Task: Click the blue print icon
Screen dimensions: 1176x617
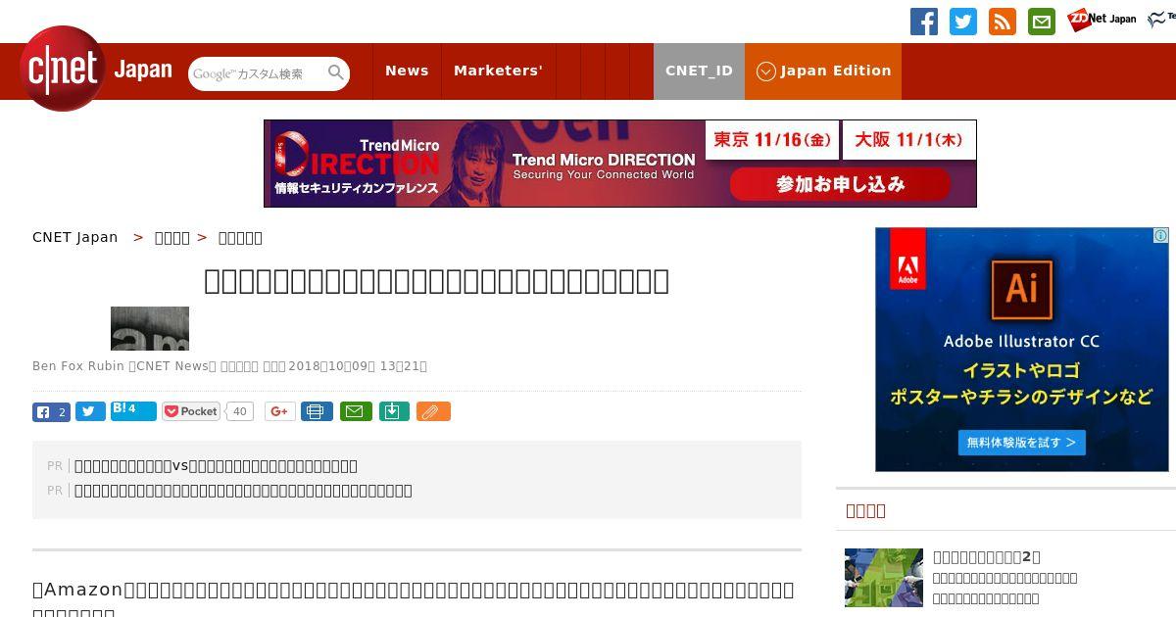Action: point(317,411)
